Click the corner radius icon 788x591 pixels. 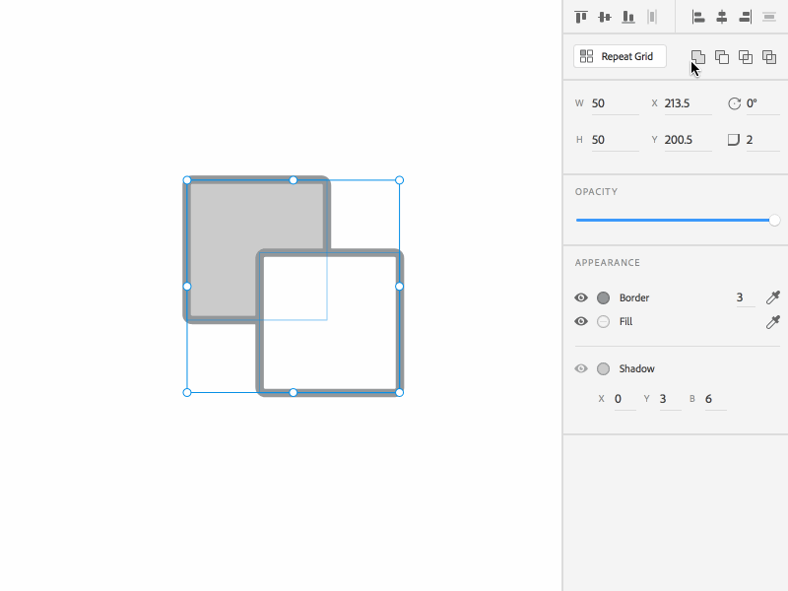tap(734, 140)
